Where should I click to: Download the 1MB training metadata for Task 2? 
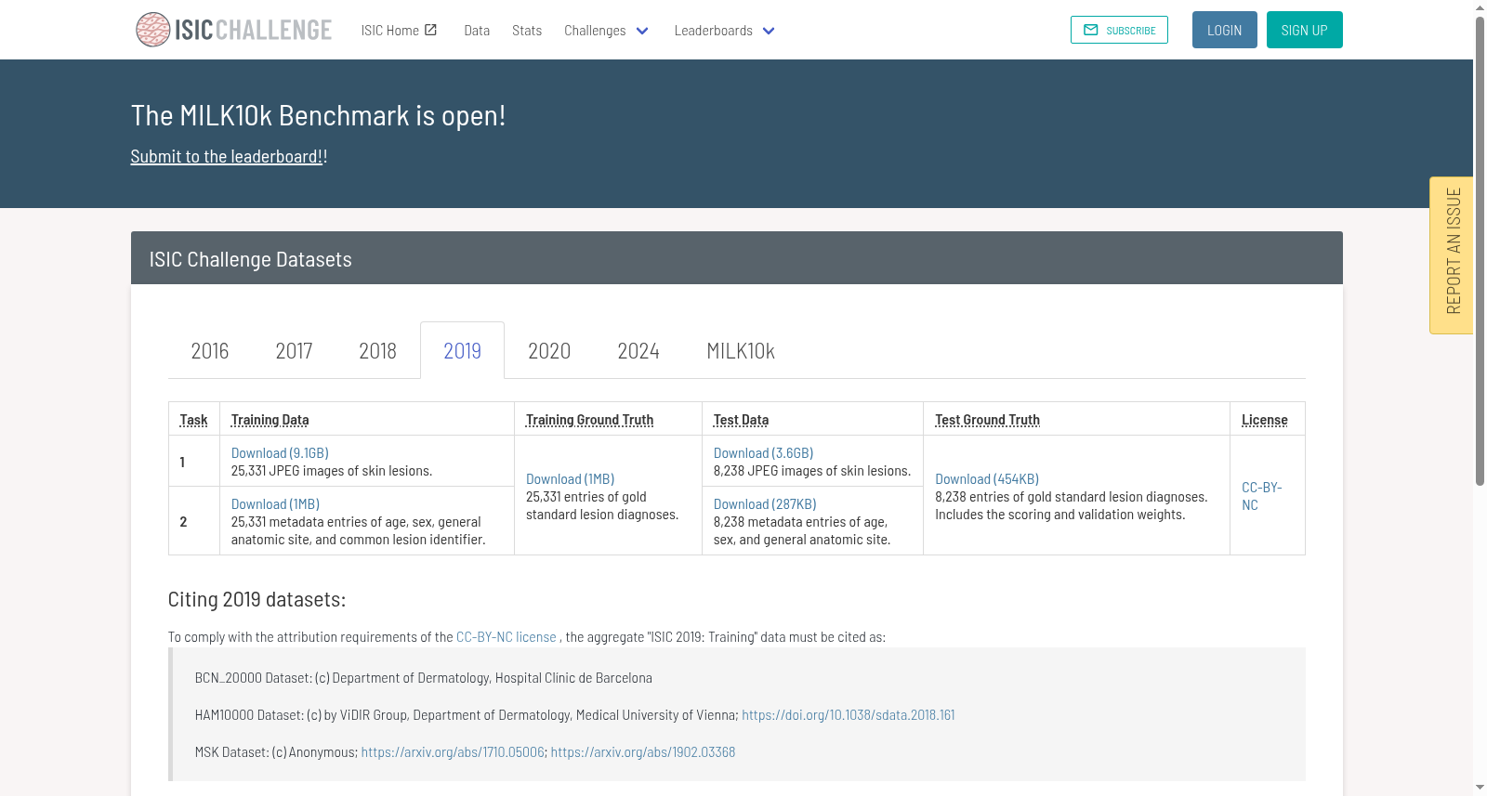click(275, 504)
